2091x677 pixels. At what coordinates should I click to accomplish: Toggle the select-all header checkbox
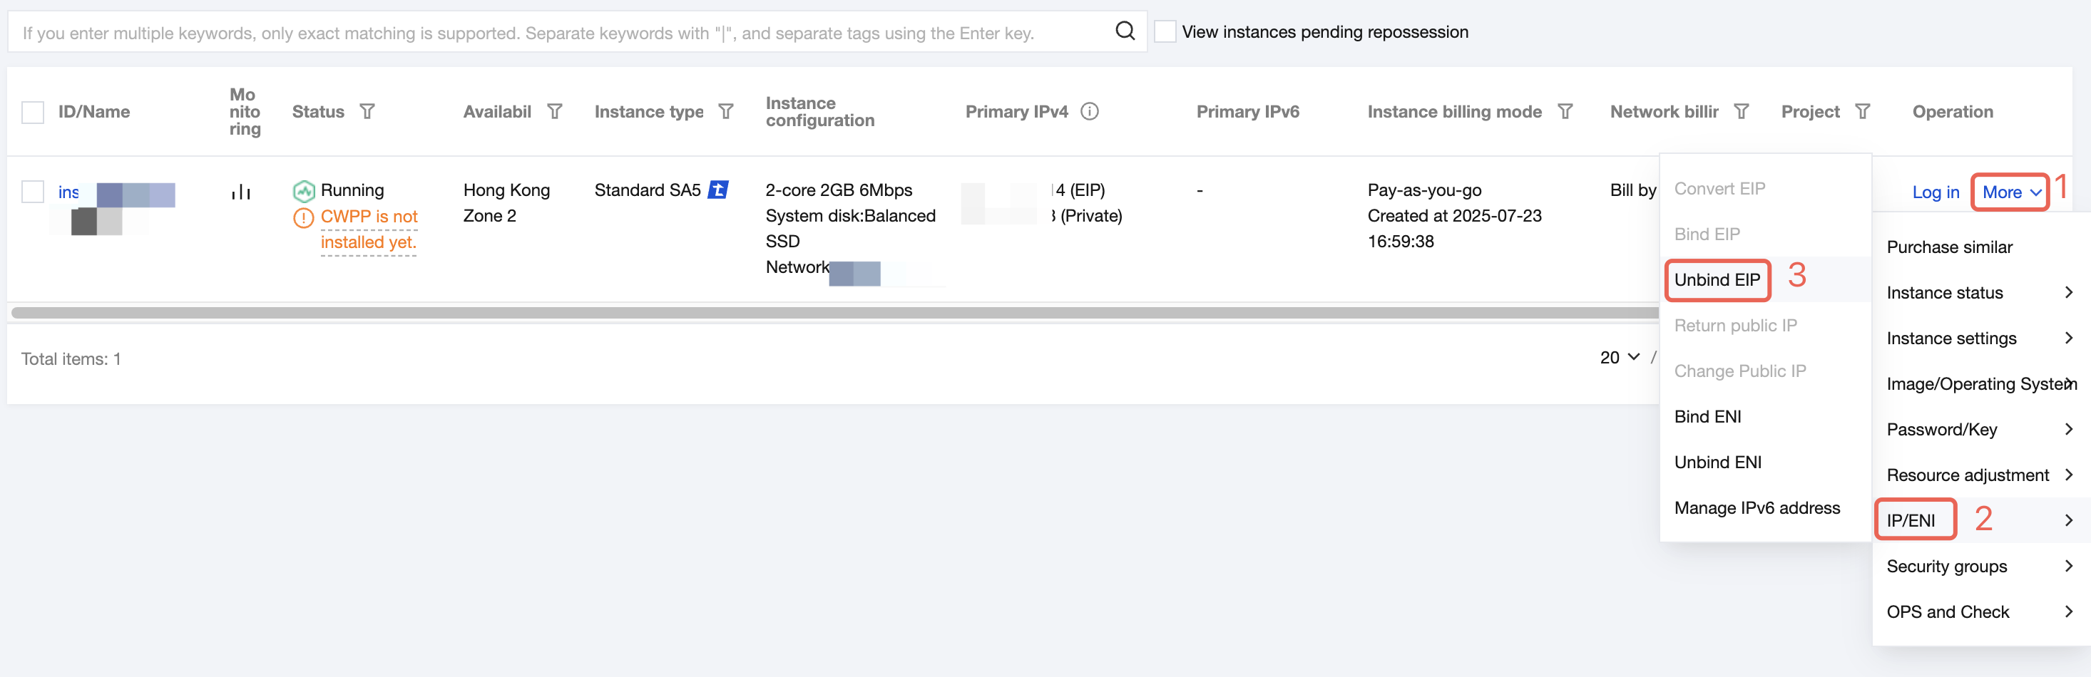pos(33,112)
